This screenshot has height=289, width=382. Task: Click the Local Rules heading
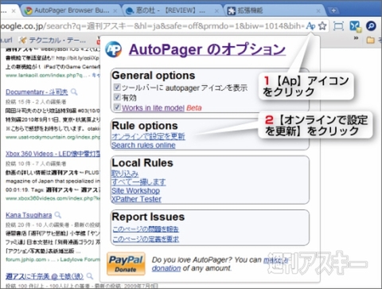142,162
